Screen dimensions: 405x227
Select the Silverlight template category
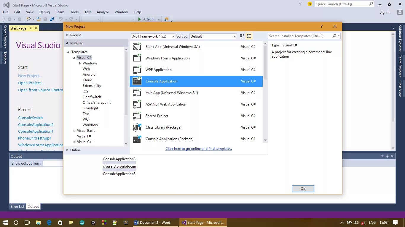90,108
